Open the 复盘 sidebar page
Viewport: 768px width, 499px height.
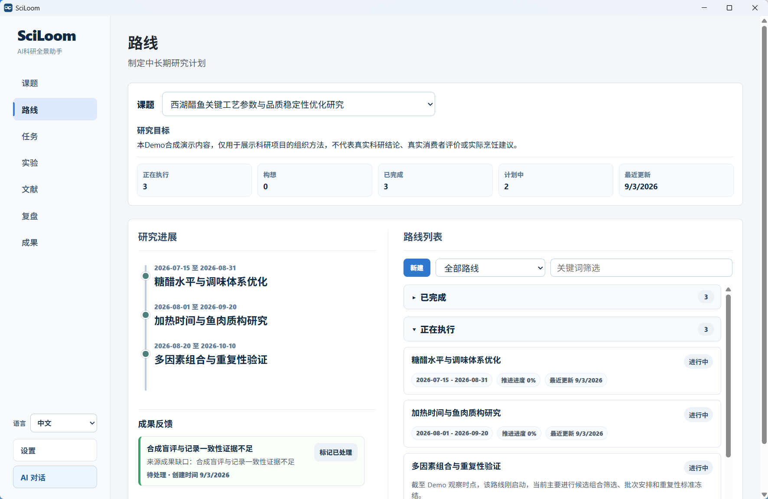[55, 216]
